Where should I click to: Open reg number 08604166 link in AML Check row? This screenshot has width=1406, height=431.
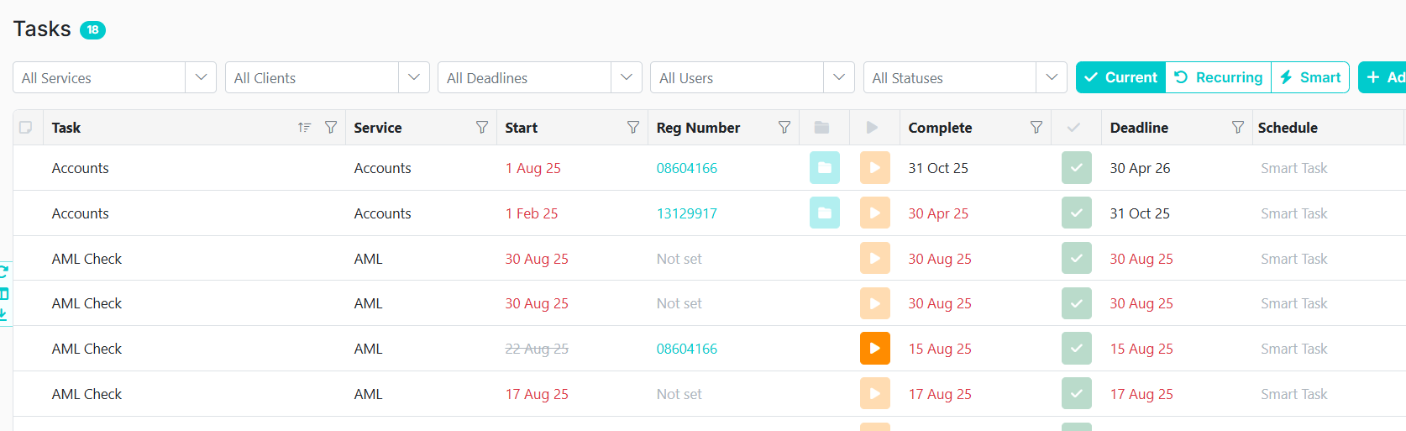click(687, 349)
